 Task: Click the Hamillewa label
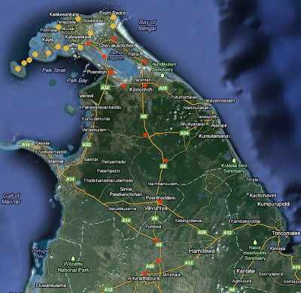(x=202, y=251)
